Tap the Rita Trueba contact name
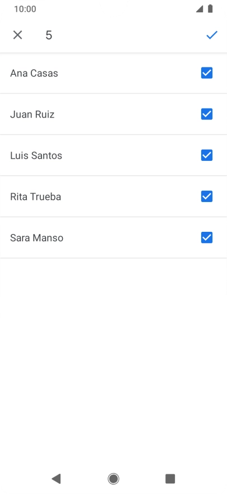 tap(35, 197)
